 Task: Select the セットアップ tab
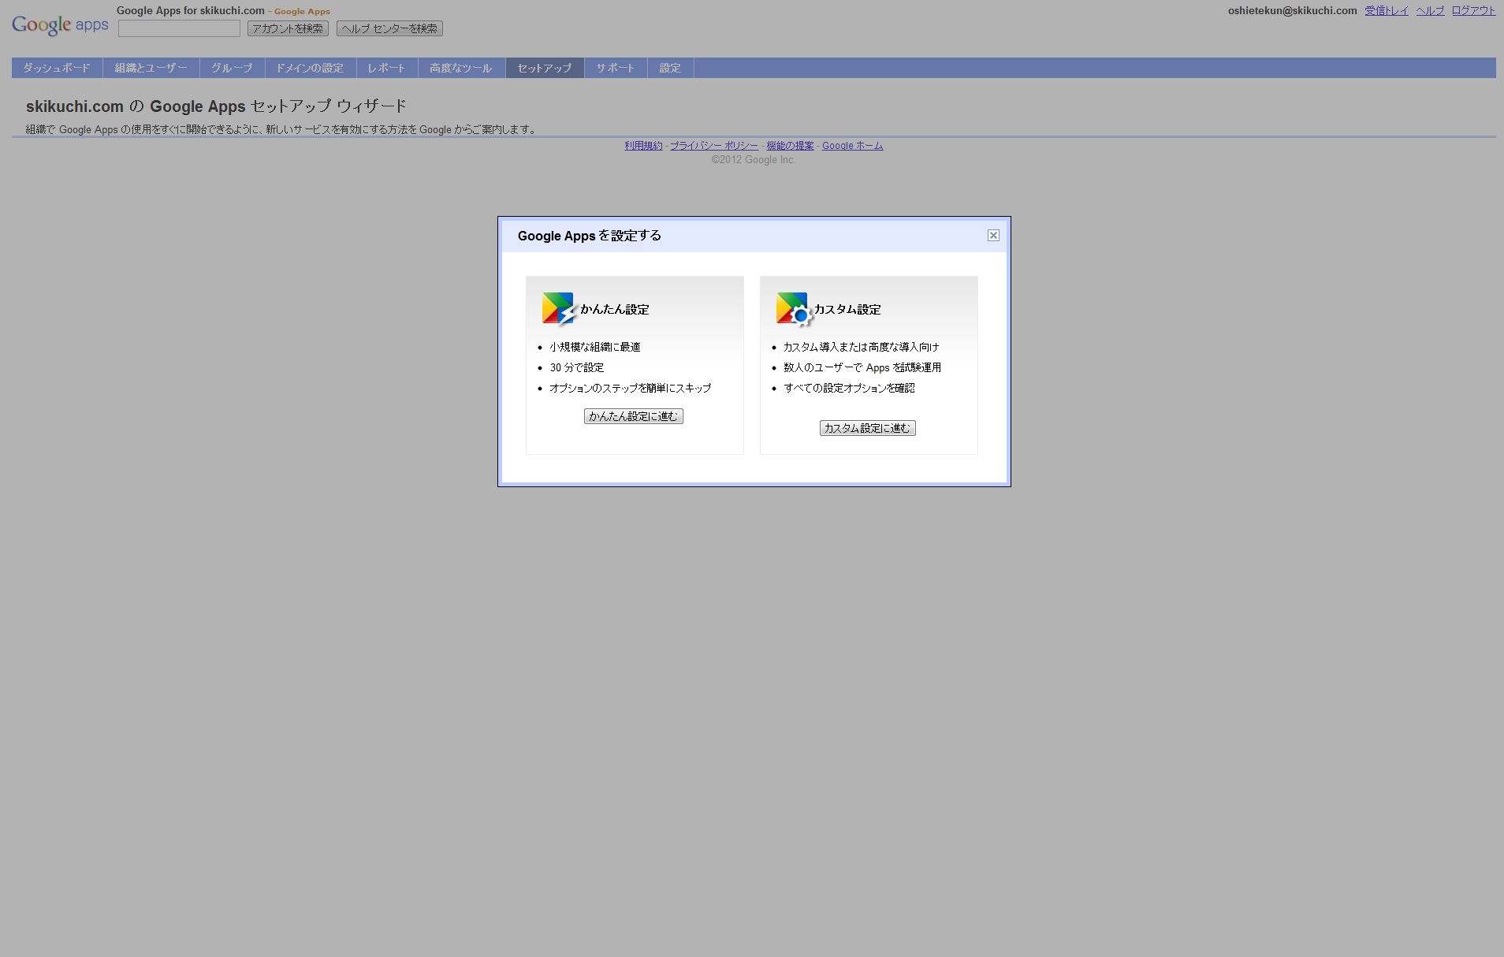[545, 68]
